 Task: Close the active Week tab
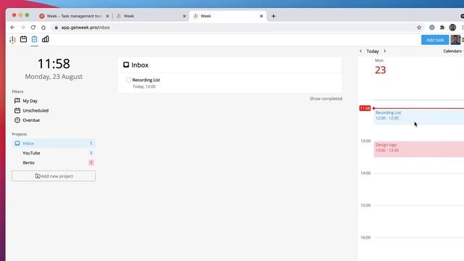(x=261, y=16)
